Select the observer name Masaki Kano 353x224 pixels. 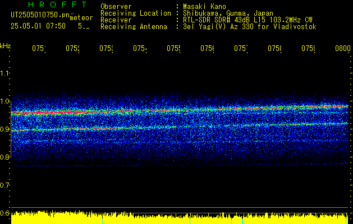pos(204,7)
